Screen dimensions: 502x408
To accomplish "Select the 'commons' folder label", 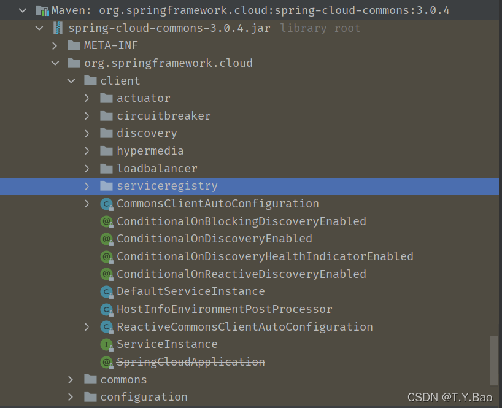I will click(x=123, y=380).
